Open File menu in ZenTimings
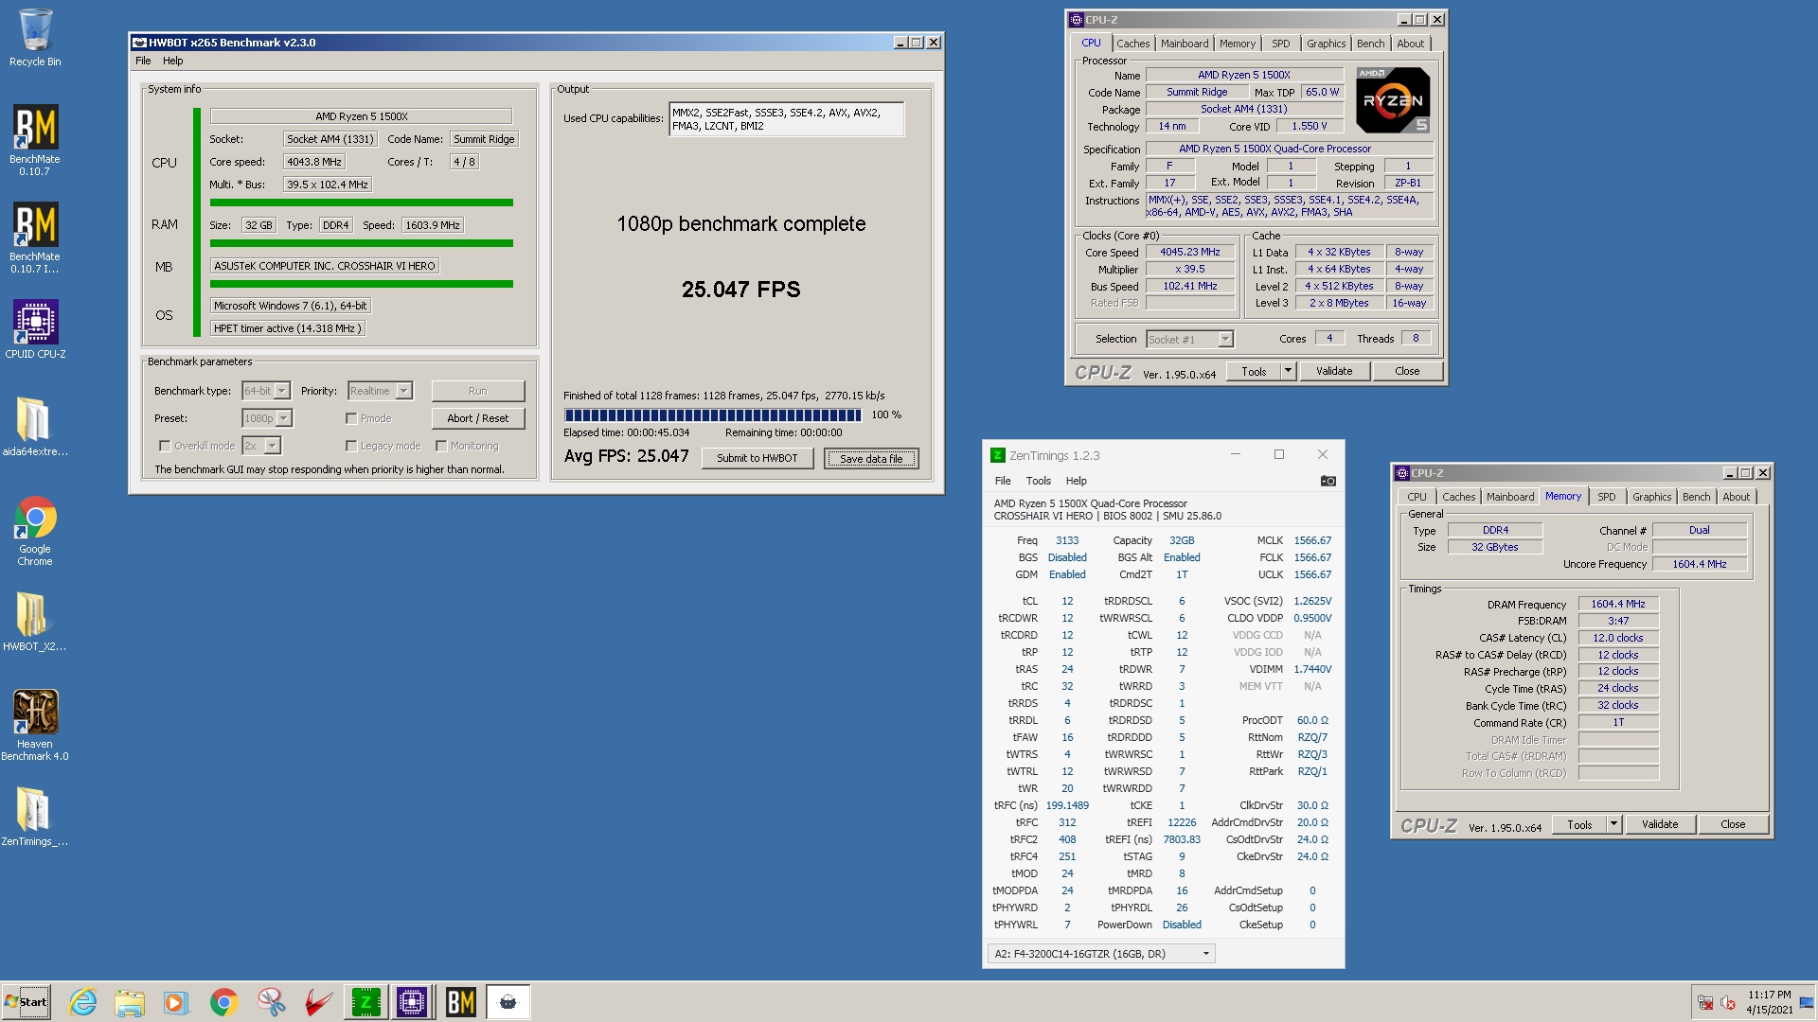This screenshot has height=1022, width=1818. [x=1003, y=481]
